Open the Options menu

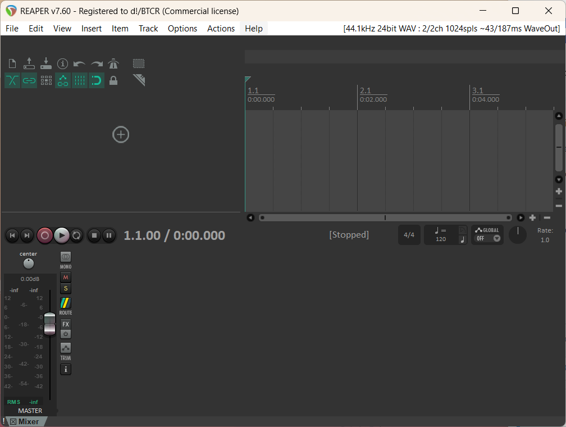pyautogui.click(x=182, y=29)
